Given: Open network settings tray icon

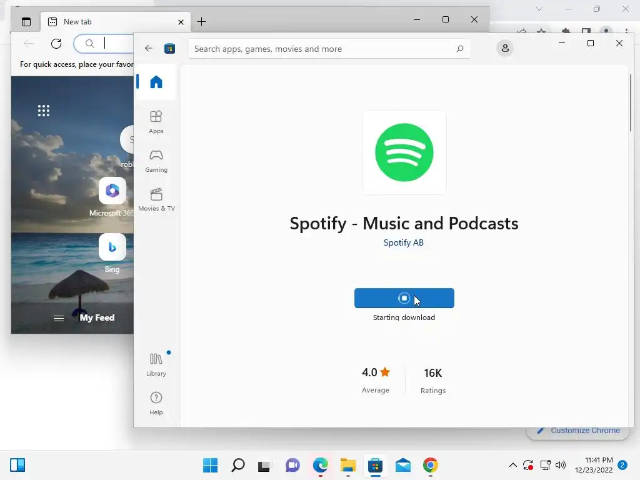Looking at the screenshot, I should click(545, 465).
